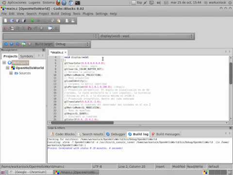Select the Search results log tab
The width and height of the screenshot is (233, 175).
click(91, 134)
